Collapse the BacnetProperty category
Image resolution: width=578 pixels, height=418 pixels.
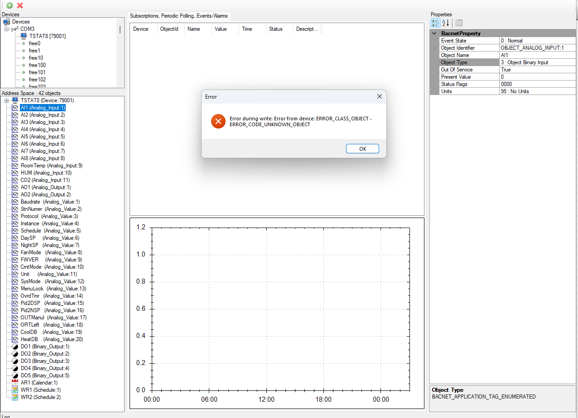pos(434,33)
